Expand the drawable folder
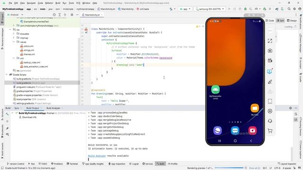Image resolution: width=303 pixels, height=170 pixels. pyautogui.click(x=14, y=34)
